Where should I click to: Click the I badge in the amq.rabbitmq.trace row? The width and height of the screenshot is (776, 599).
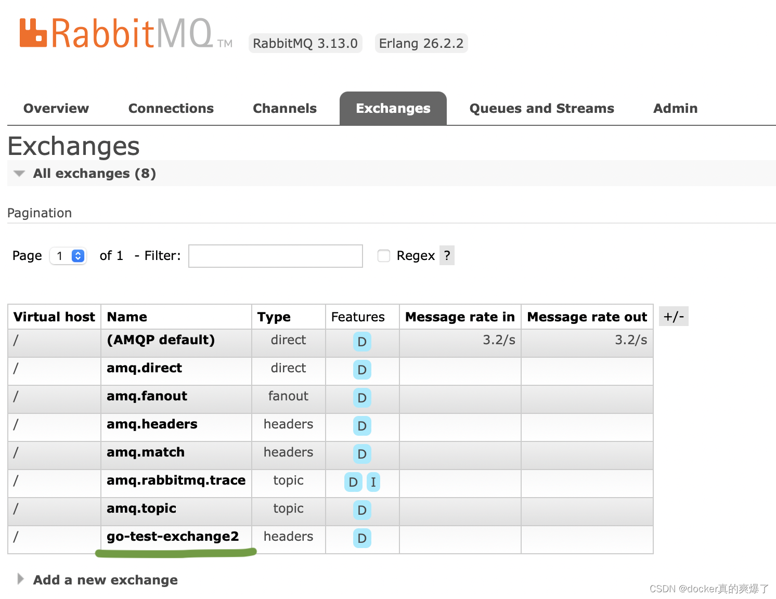(x=373, y=482)
